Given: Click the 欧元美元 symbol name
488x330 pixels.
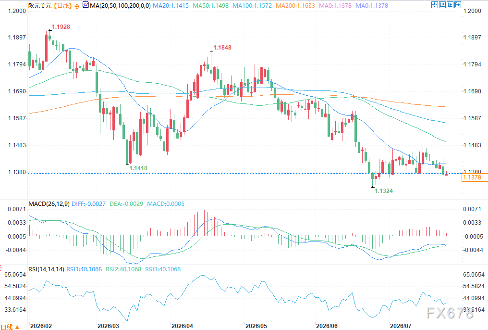Looking at the screenshot, I should point(40,6).
